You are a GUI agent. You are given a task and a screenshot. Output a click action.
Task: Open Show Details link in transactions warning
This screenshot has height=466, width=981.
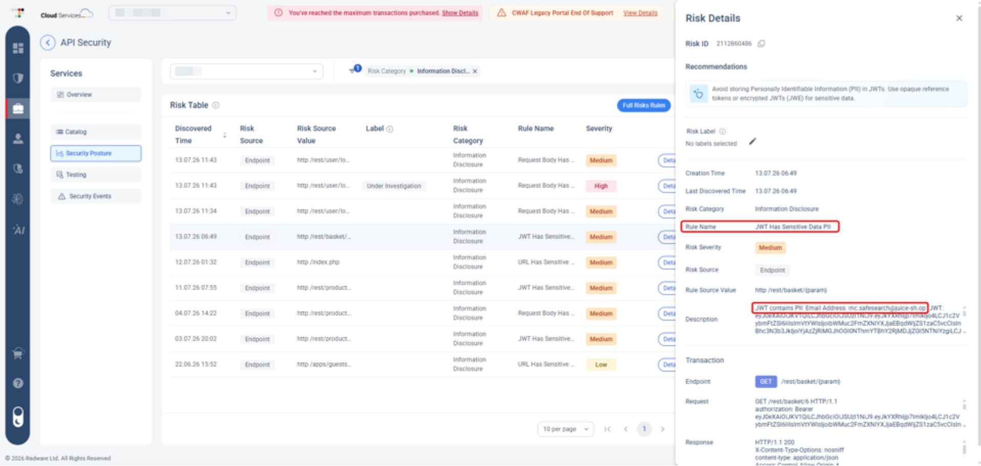pyautogui.click(x=460, y=13)
